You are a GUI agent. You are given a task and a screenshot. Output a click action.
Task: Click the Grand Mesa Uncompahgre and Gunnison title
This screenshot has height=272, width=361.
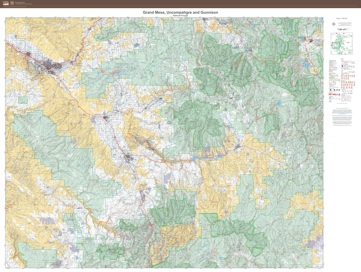180,12
